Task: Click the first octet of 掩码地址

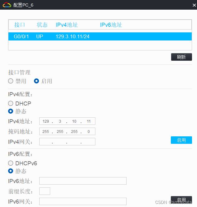Action: (x=46, y=132)
